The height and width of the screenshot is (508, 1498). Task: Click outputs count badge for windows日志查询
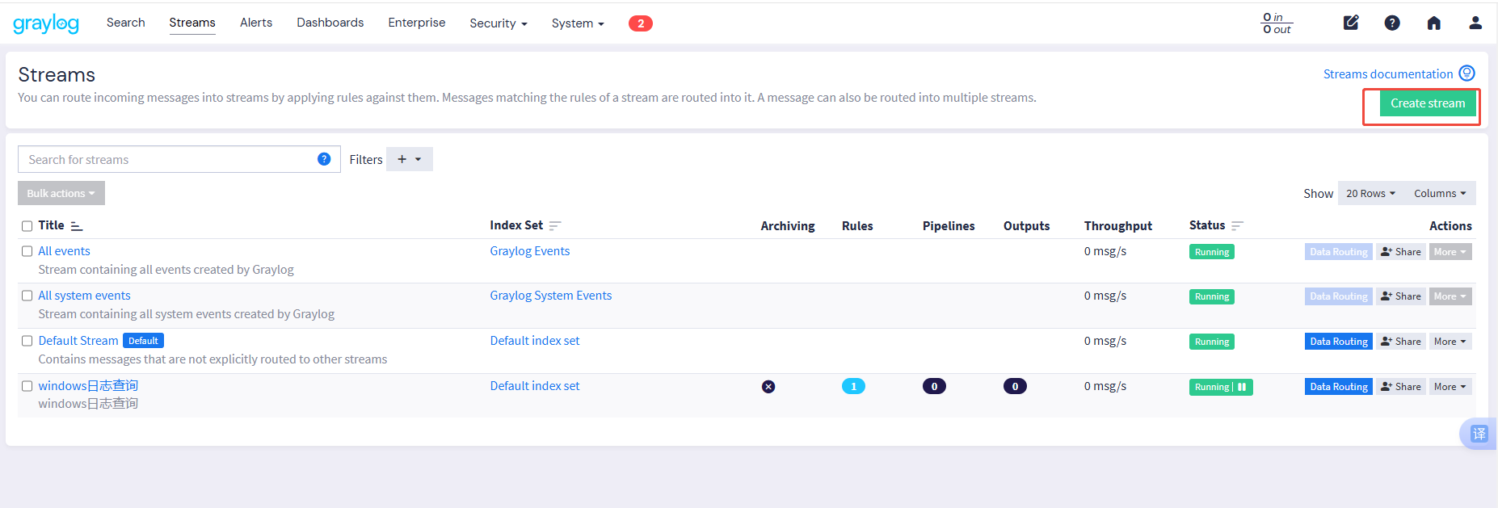(x=1015, y=387)
